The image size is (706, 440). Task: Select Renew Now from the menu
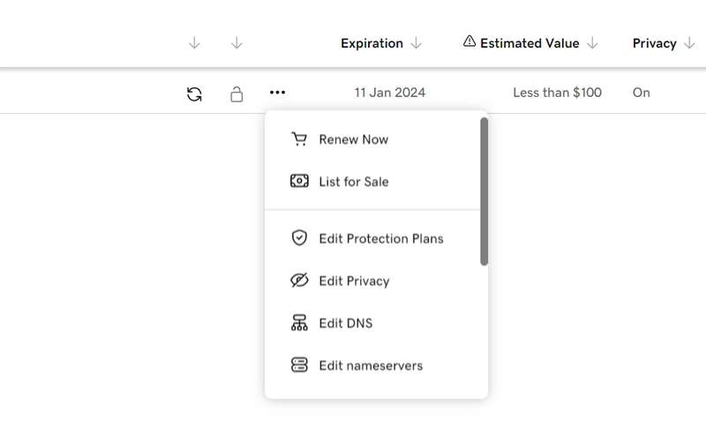tap(353, 139)
